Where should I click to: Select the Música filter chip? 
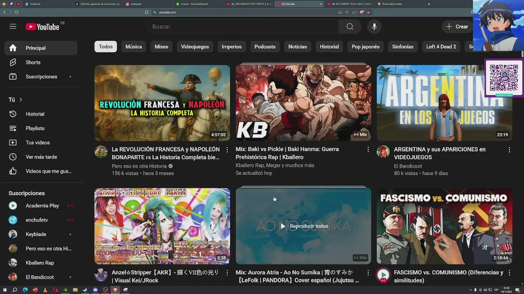(x=133, y=47)
